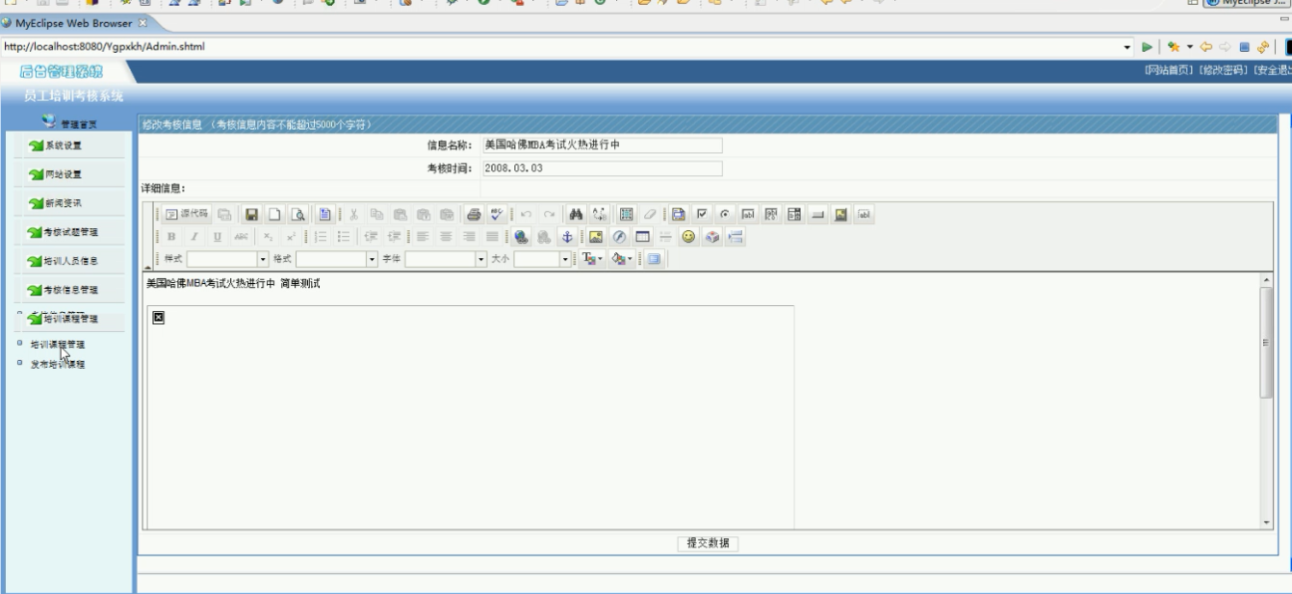Create a new blank page in the editor
This screenshot has width=1292, height=594.
click(274, 214)
